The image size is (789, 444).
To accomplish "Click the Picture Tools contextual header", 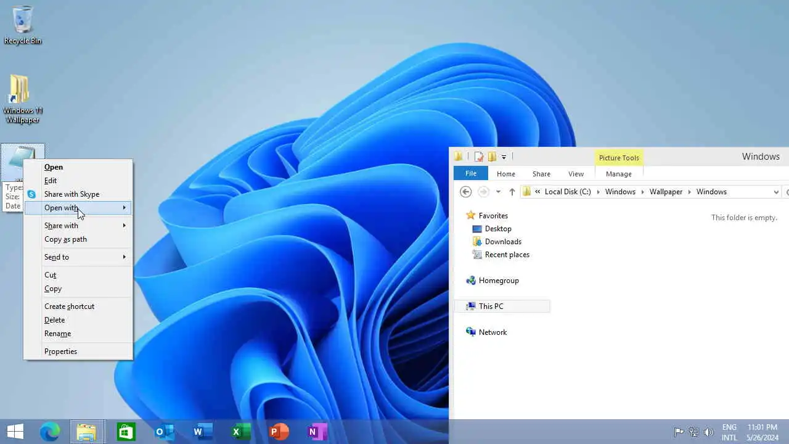I will [x=619, y=158].
